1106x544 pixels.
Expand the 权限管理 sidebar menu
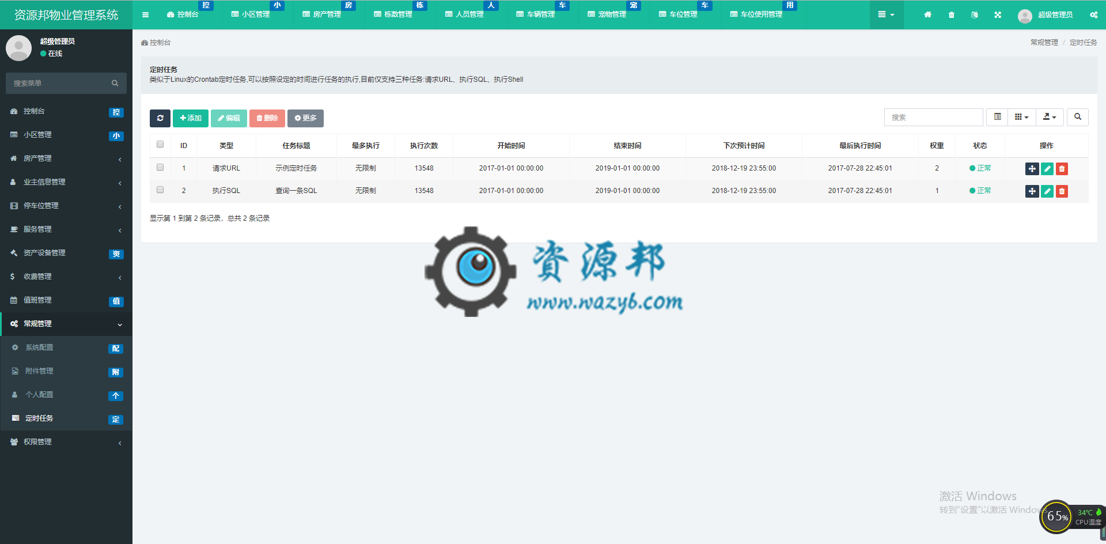(x=66, y=442)
